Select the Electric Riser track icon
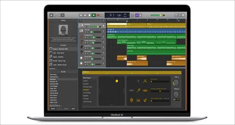235x125 pixels. tap(81, 58)
